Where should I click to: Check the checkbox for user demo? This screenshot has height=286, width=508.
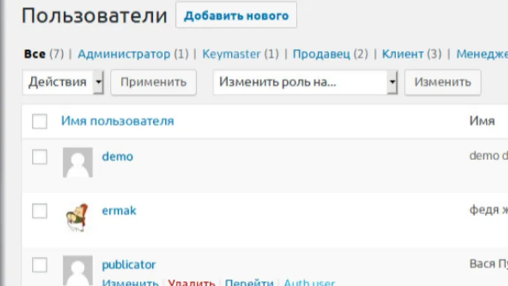[39, 157]
